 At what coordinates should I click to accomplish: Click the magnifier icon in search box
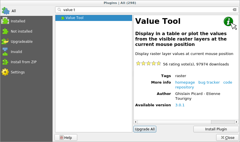point(59,10)
